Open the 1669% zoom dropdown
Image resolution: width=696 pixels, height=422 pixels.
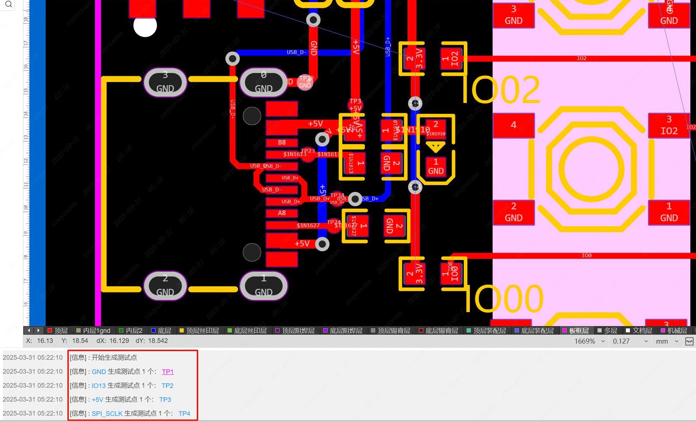pyautogui.click(x=603, y=341)
